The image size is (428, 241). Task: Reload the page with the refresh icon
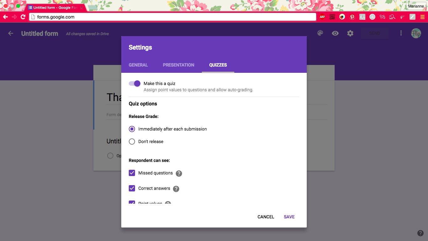23,17
